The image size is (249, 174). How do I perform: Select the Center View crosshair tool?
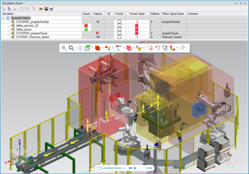coord(81,48)
